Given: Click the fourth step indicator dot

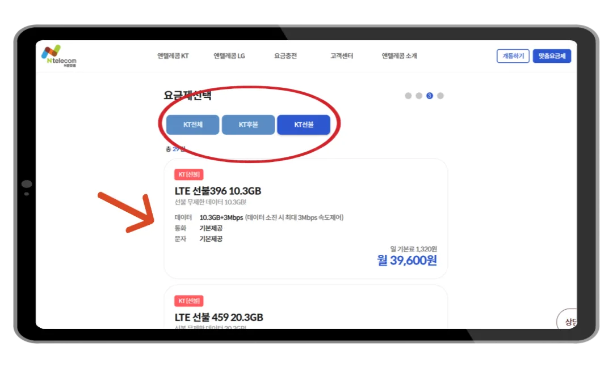Looking at the screenshot, I should (440, 96).
